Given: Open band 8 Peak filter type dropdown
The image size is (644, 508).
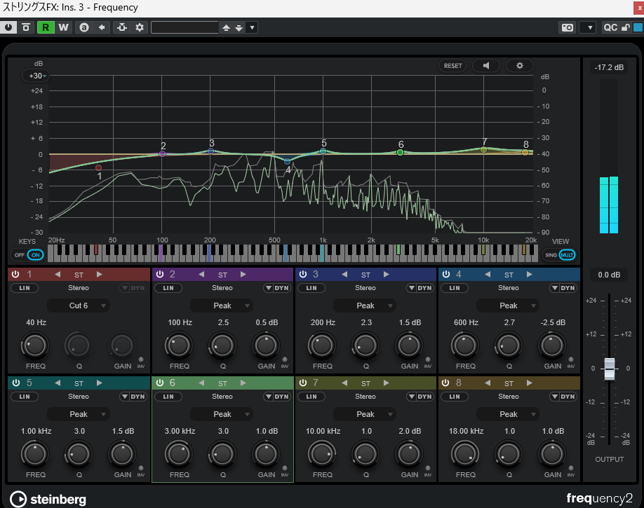Looking at the screenshot, I should (508, 414).
